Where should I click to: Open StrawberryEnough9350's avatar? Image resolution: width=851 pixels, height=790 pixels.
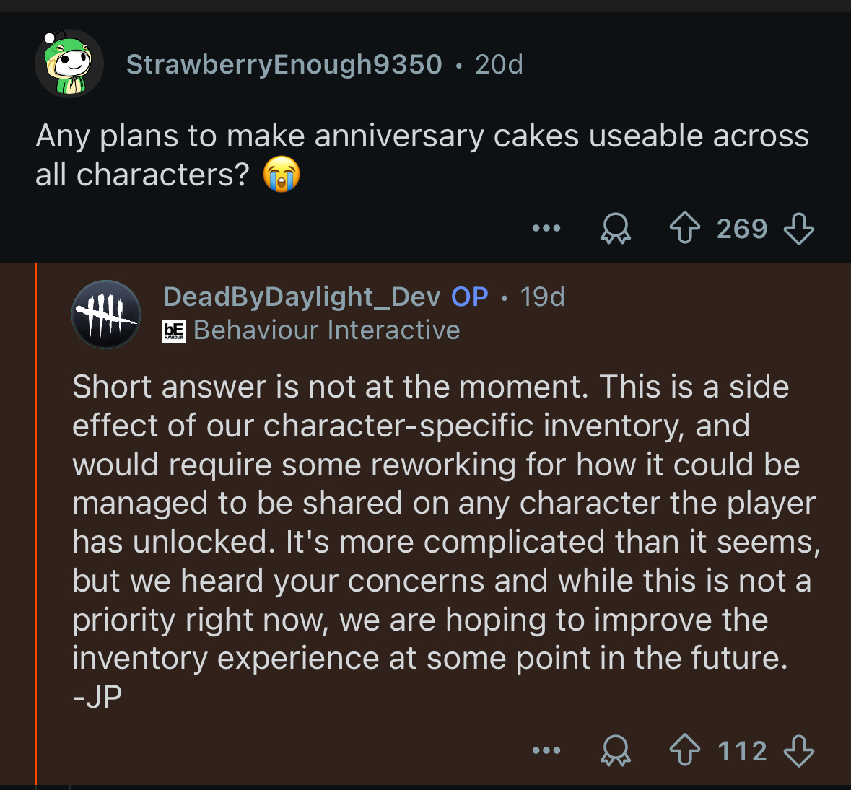(69, 64)
